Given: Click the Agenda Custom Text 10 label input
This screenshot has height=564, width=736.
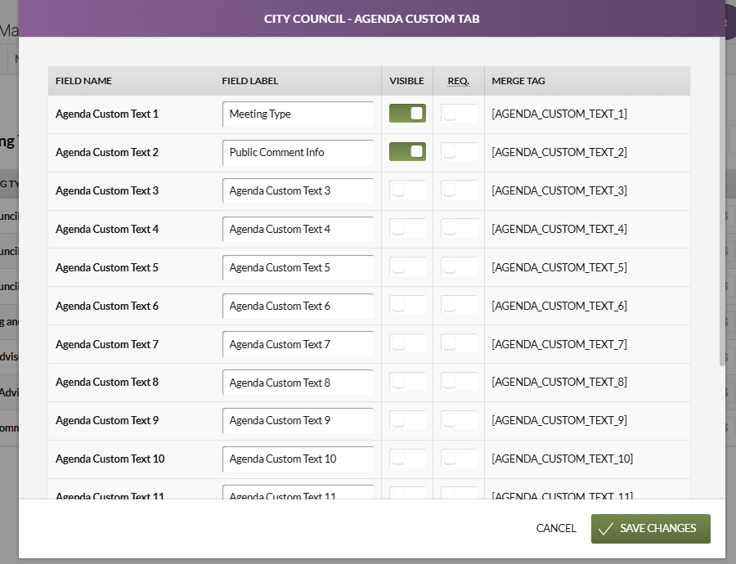Looking at the screenshot, I should [x=298, y=459].
